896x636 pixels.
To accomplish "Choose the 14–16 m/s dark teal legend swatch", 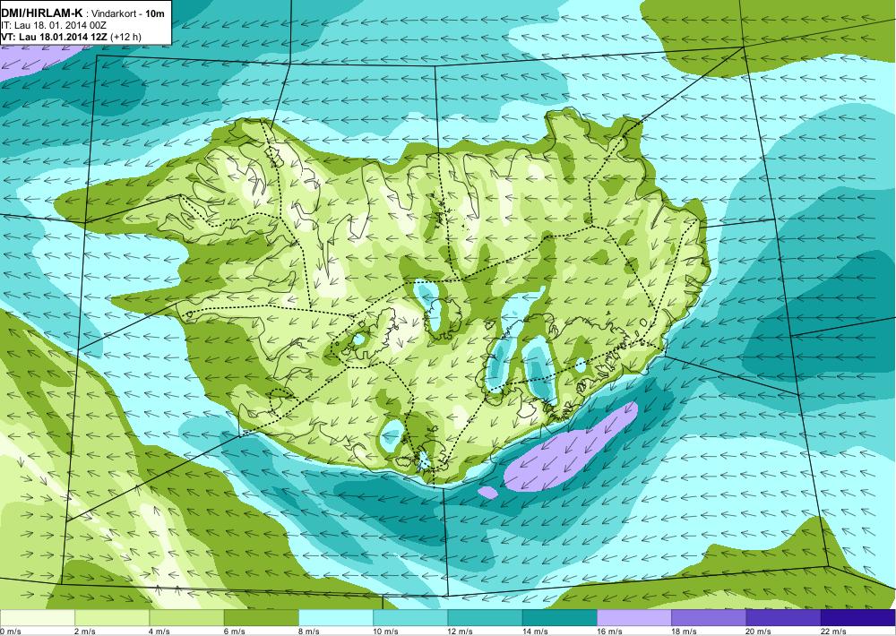I will click(x=559, y=618).
